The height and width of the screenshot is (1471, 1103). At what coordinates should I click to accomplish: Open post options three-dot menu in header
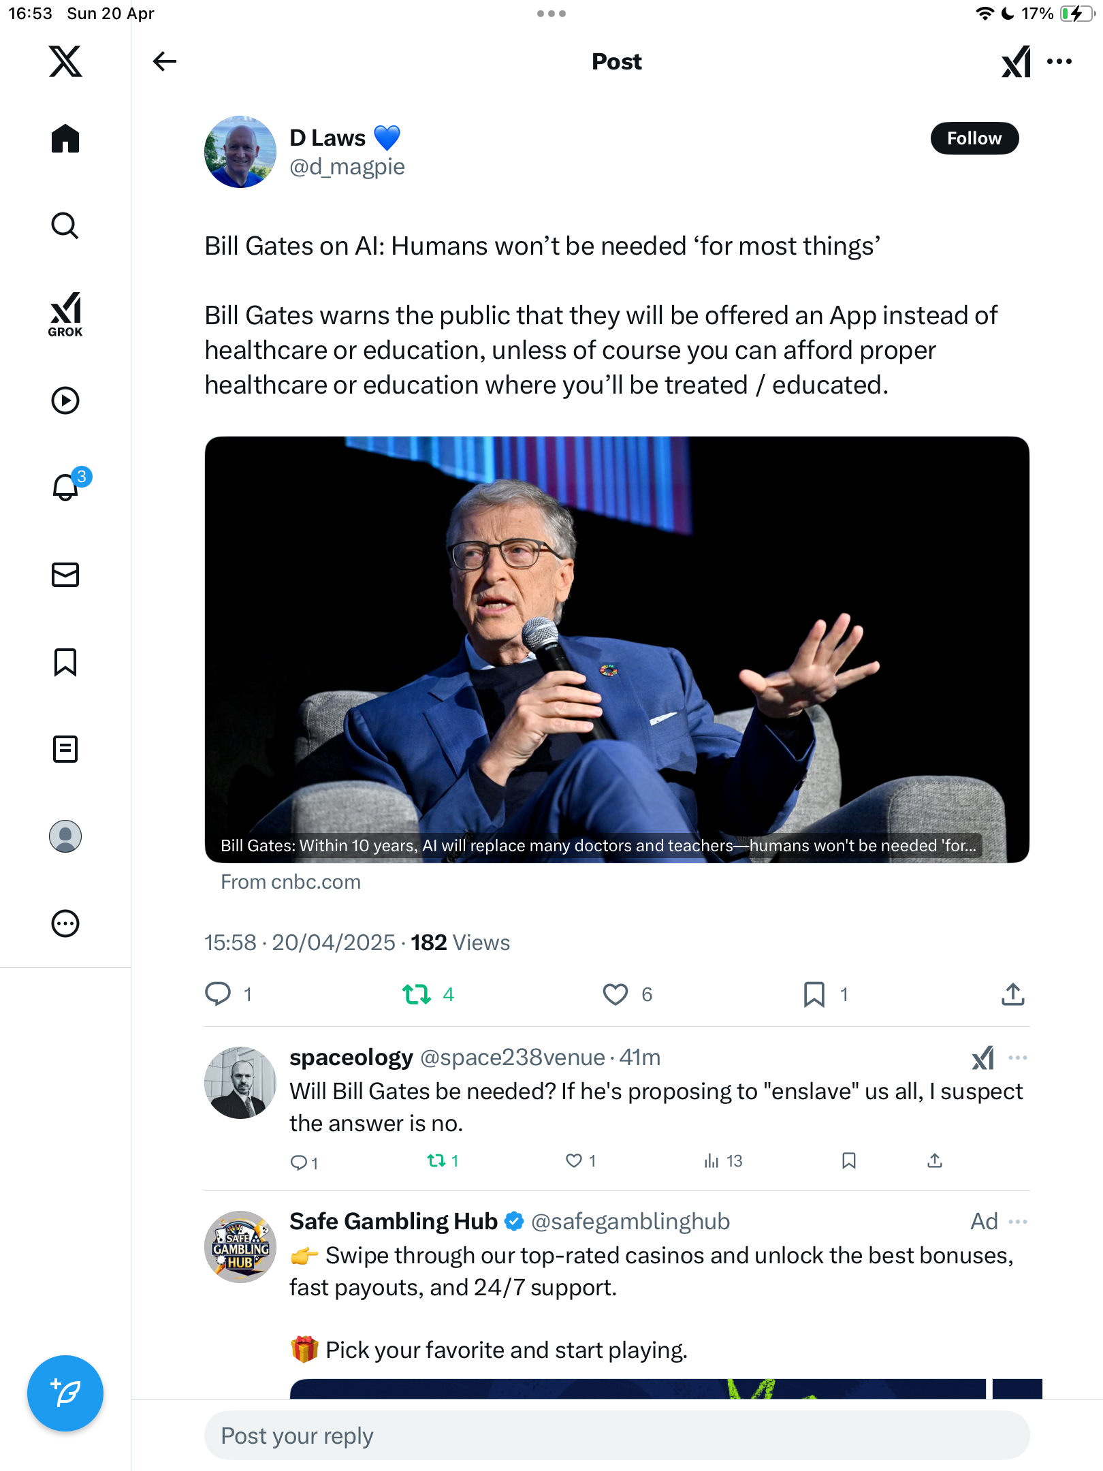click(1059, 61)
